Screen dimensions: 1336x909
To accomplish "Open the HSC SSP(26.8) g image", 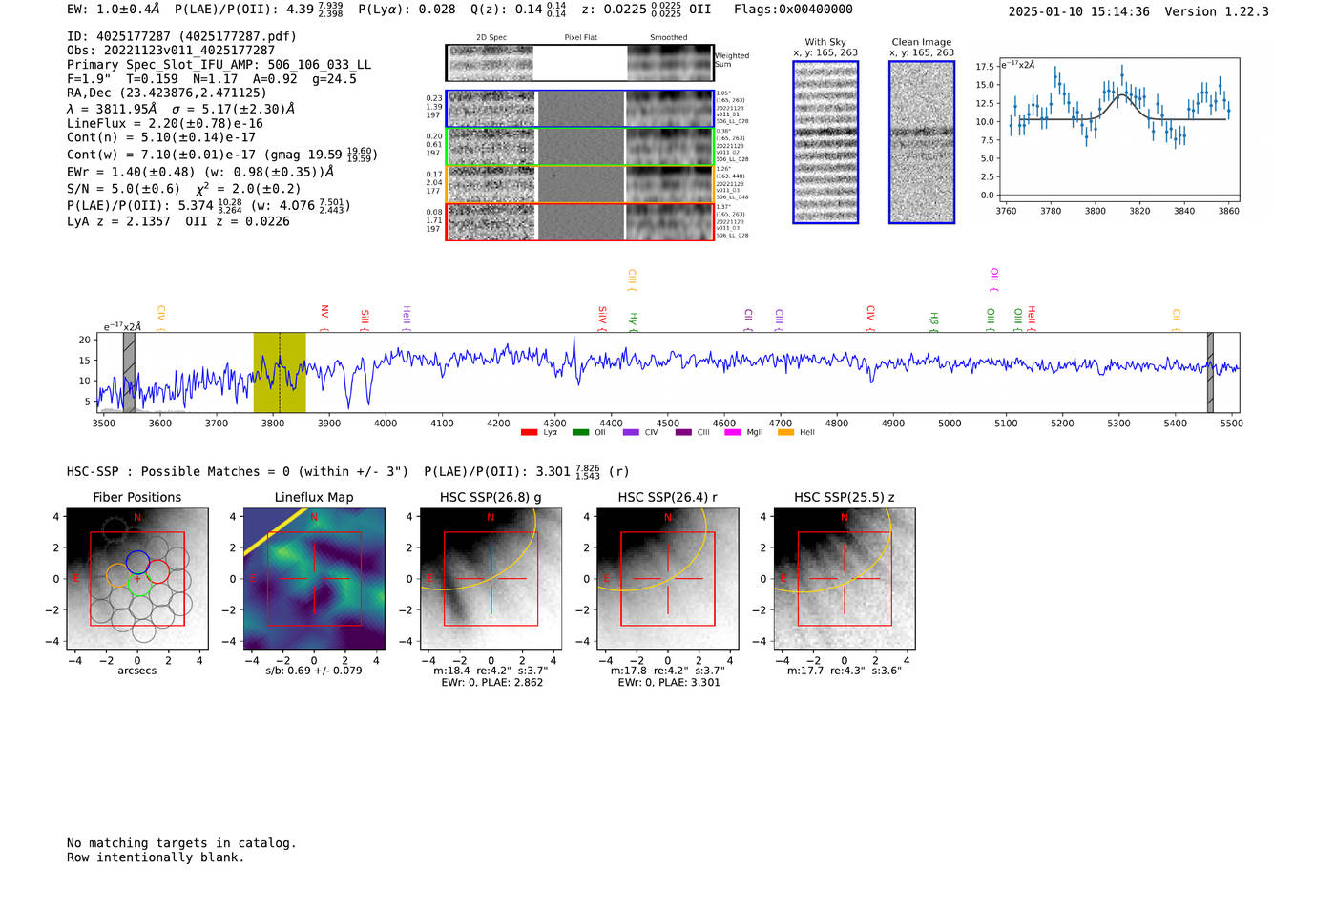I will (x=491, y=579).
